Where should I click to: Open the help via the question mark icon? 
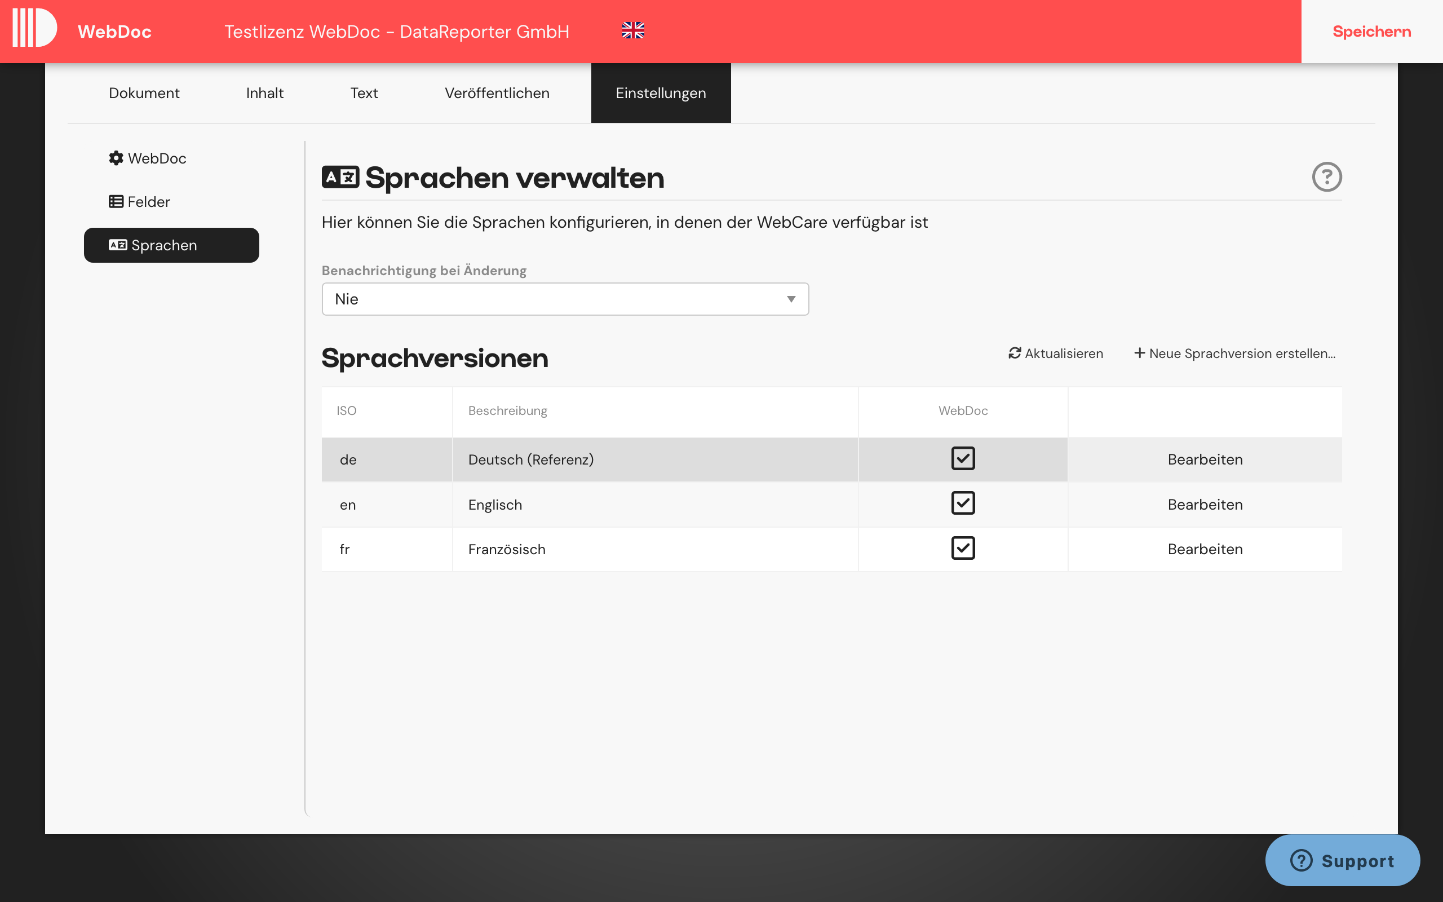pyautogui.click(x=1328, y=176)
